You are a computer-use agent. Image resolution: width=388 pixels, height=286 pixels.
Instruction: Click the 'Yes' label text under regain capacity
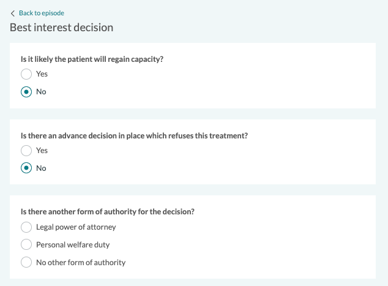pos(42,74)
